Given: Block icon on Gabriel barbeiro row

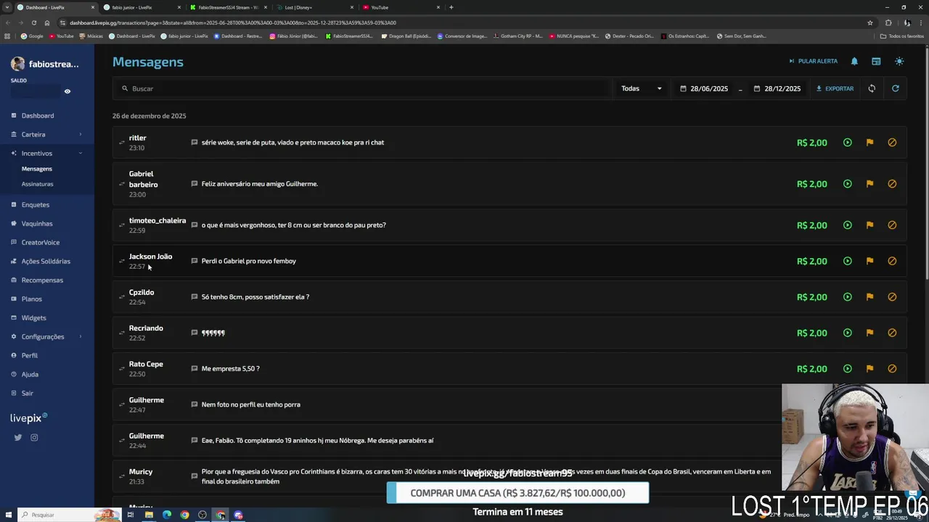Looking at the screenshot, I should coord(892,184).
